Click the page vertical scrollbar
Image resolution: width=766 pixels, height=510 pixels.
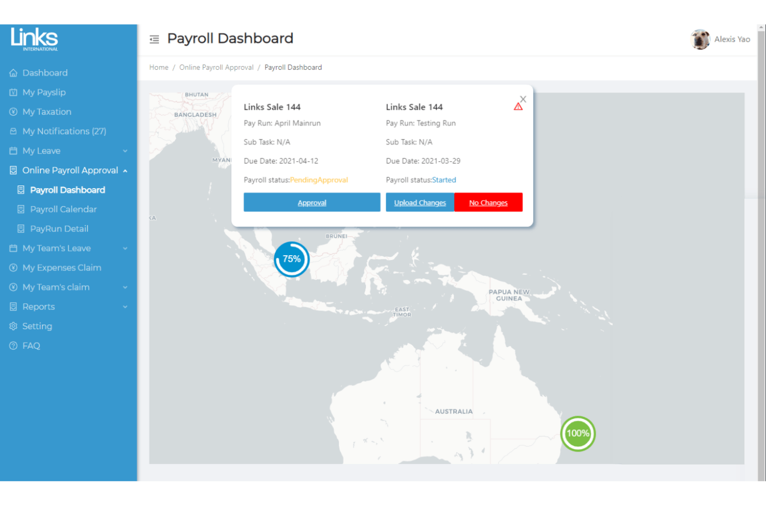[x=761, y=253]
